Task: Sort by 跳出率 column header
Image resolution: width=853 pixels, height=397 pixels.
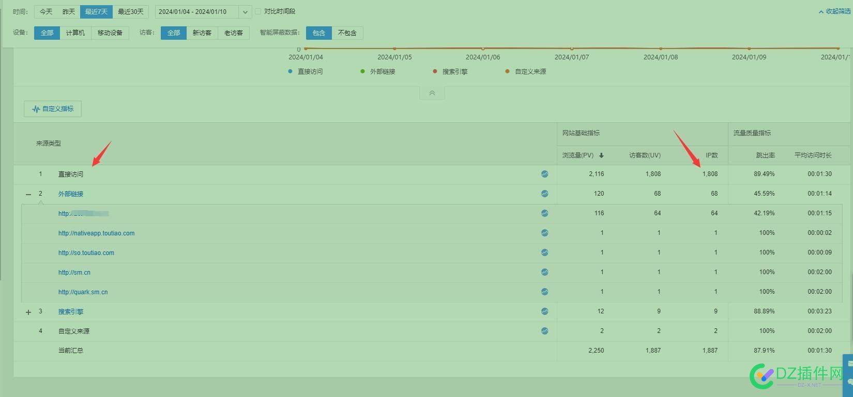Action: click(765, 155)
